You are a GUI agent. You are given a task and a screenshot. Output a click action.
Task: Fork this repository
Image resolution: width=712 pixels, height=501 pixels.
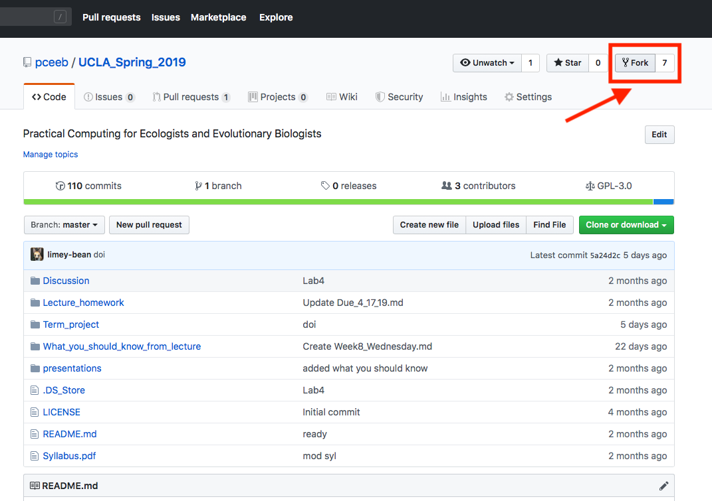[x=635, y=63]
